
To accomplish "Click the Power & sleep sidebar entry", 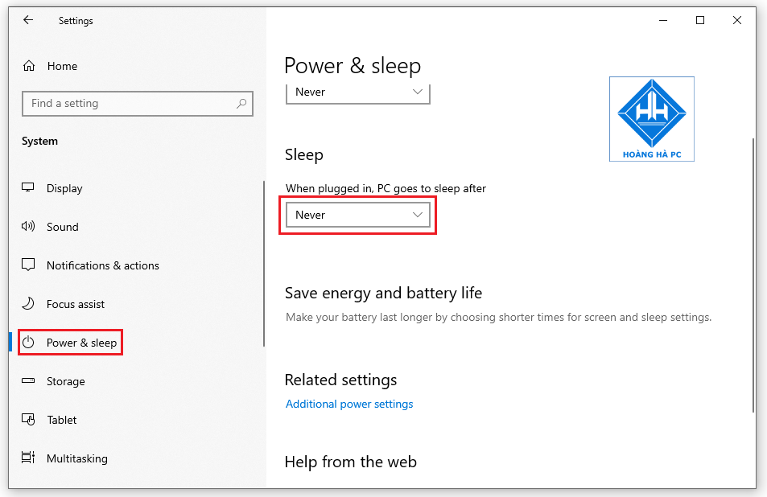I will point(70,342).
